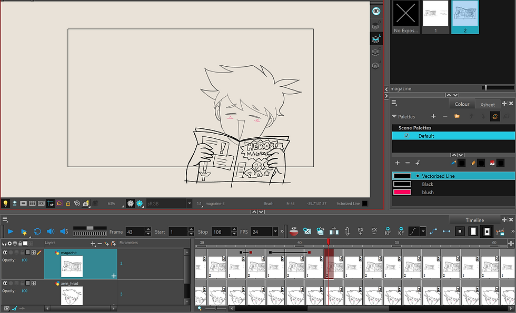
Task: Toggle the grid overlay icon
Action: coord(32,204)
